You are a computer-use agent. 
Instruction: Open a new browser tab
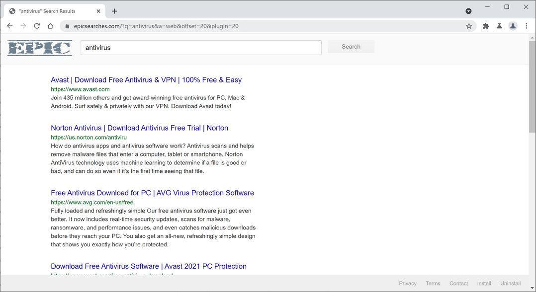pyautogui.click(x=115, y=10)
